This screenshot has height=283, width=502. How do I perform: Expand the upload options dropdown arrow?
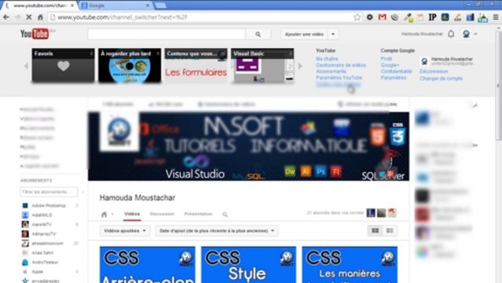[x=333, y=35]
